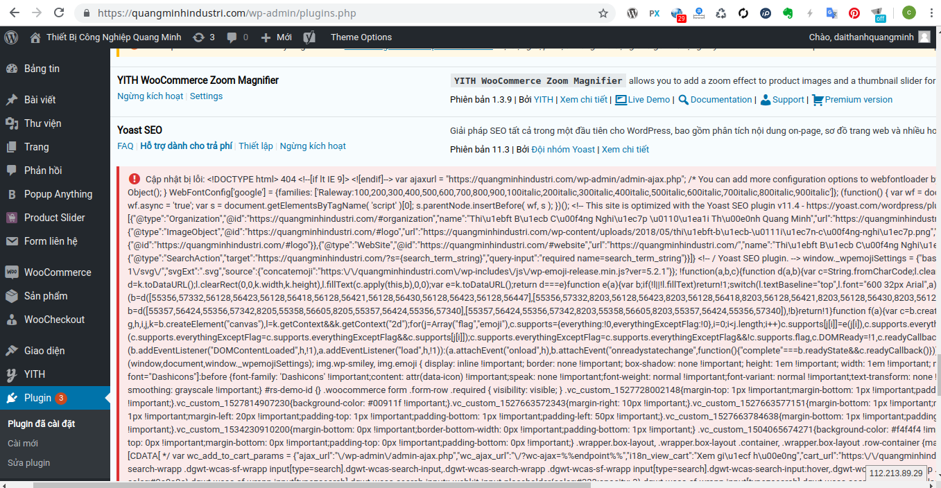This screenshot has width=941, height=488.
Task: Open the Pinterest extension button
Action: click(x=854, y=13)
